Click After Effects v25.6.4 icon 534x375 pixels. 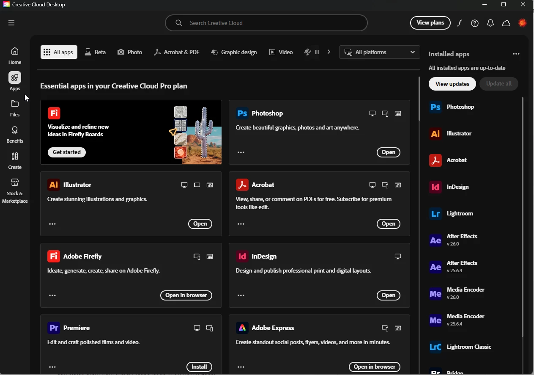coord(435,267)
